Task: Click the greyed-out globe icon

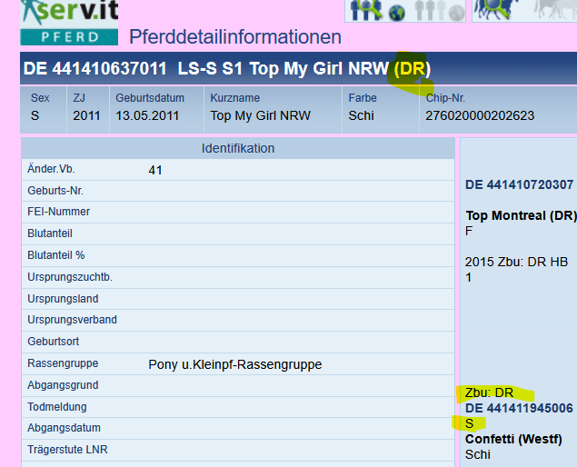Action: pyautogui.click(x=456, y=13)
